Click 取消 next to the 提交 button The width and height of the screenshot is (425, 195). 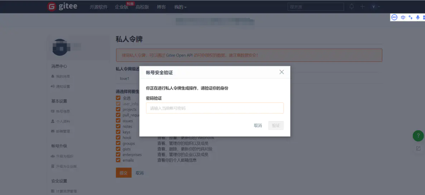click(x=139, y=173)
